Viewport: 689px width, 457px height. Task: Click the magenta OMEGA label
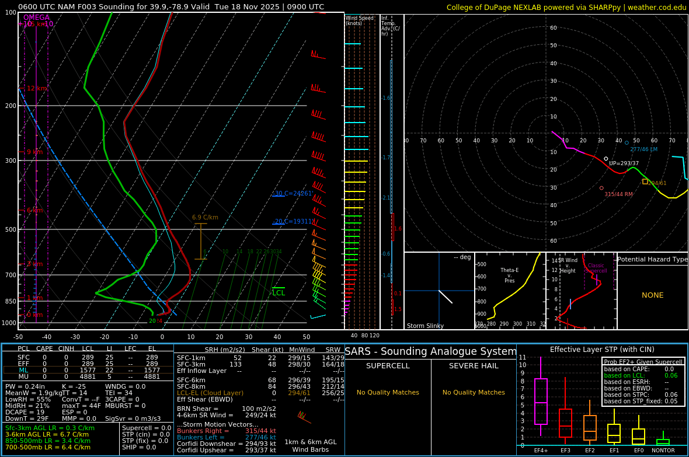click(36, 18)
